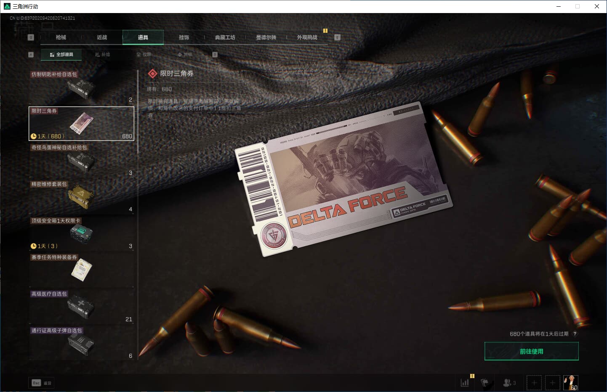Filter the item list by 权限
This screenshot has height=392, width=607.
coord(144,55)
